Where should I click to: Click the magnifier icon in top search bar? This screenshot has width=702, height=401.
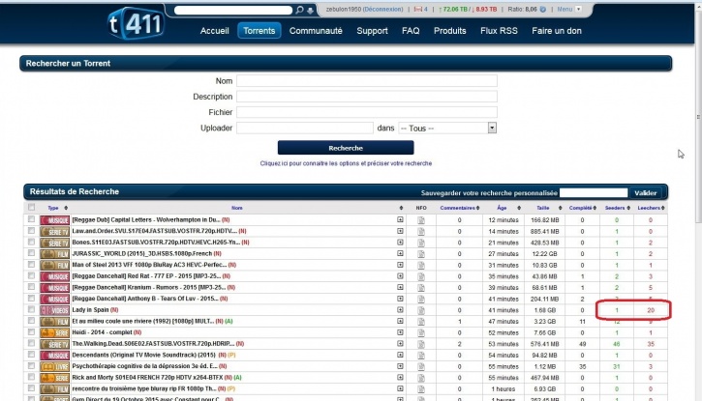tap(299, 11)
